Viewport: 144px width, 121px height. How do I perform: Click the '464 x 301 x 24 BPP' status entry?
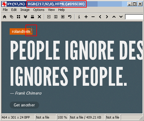click(18, 117)
